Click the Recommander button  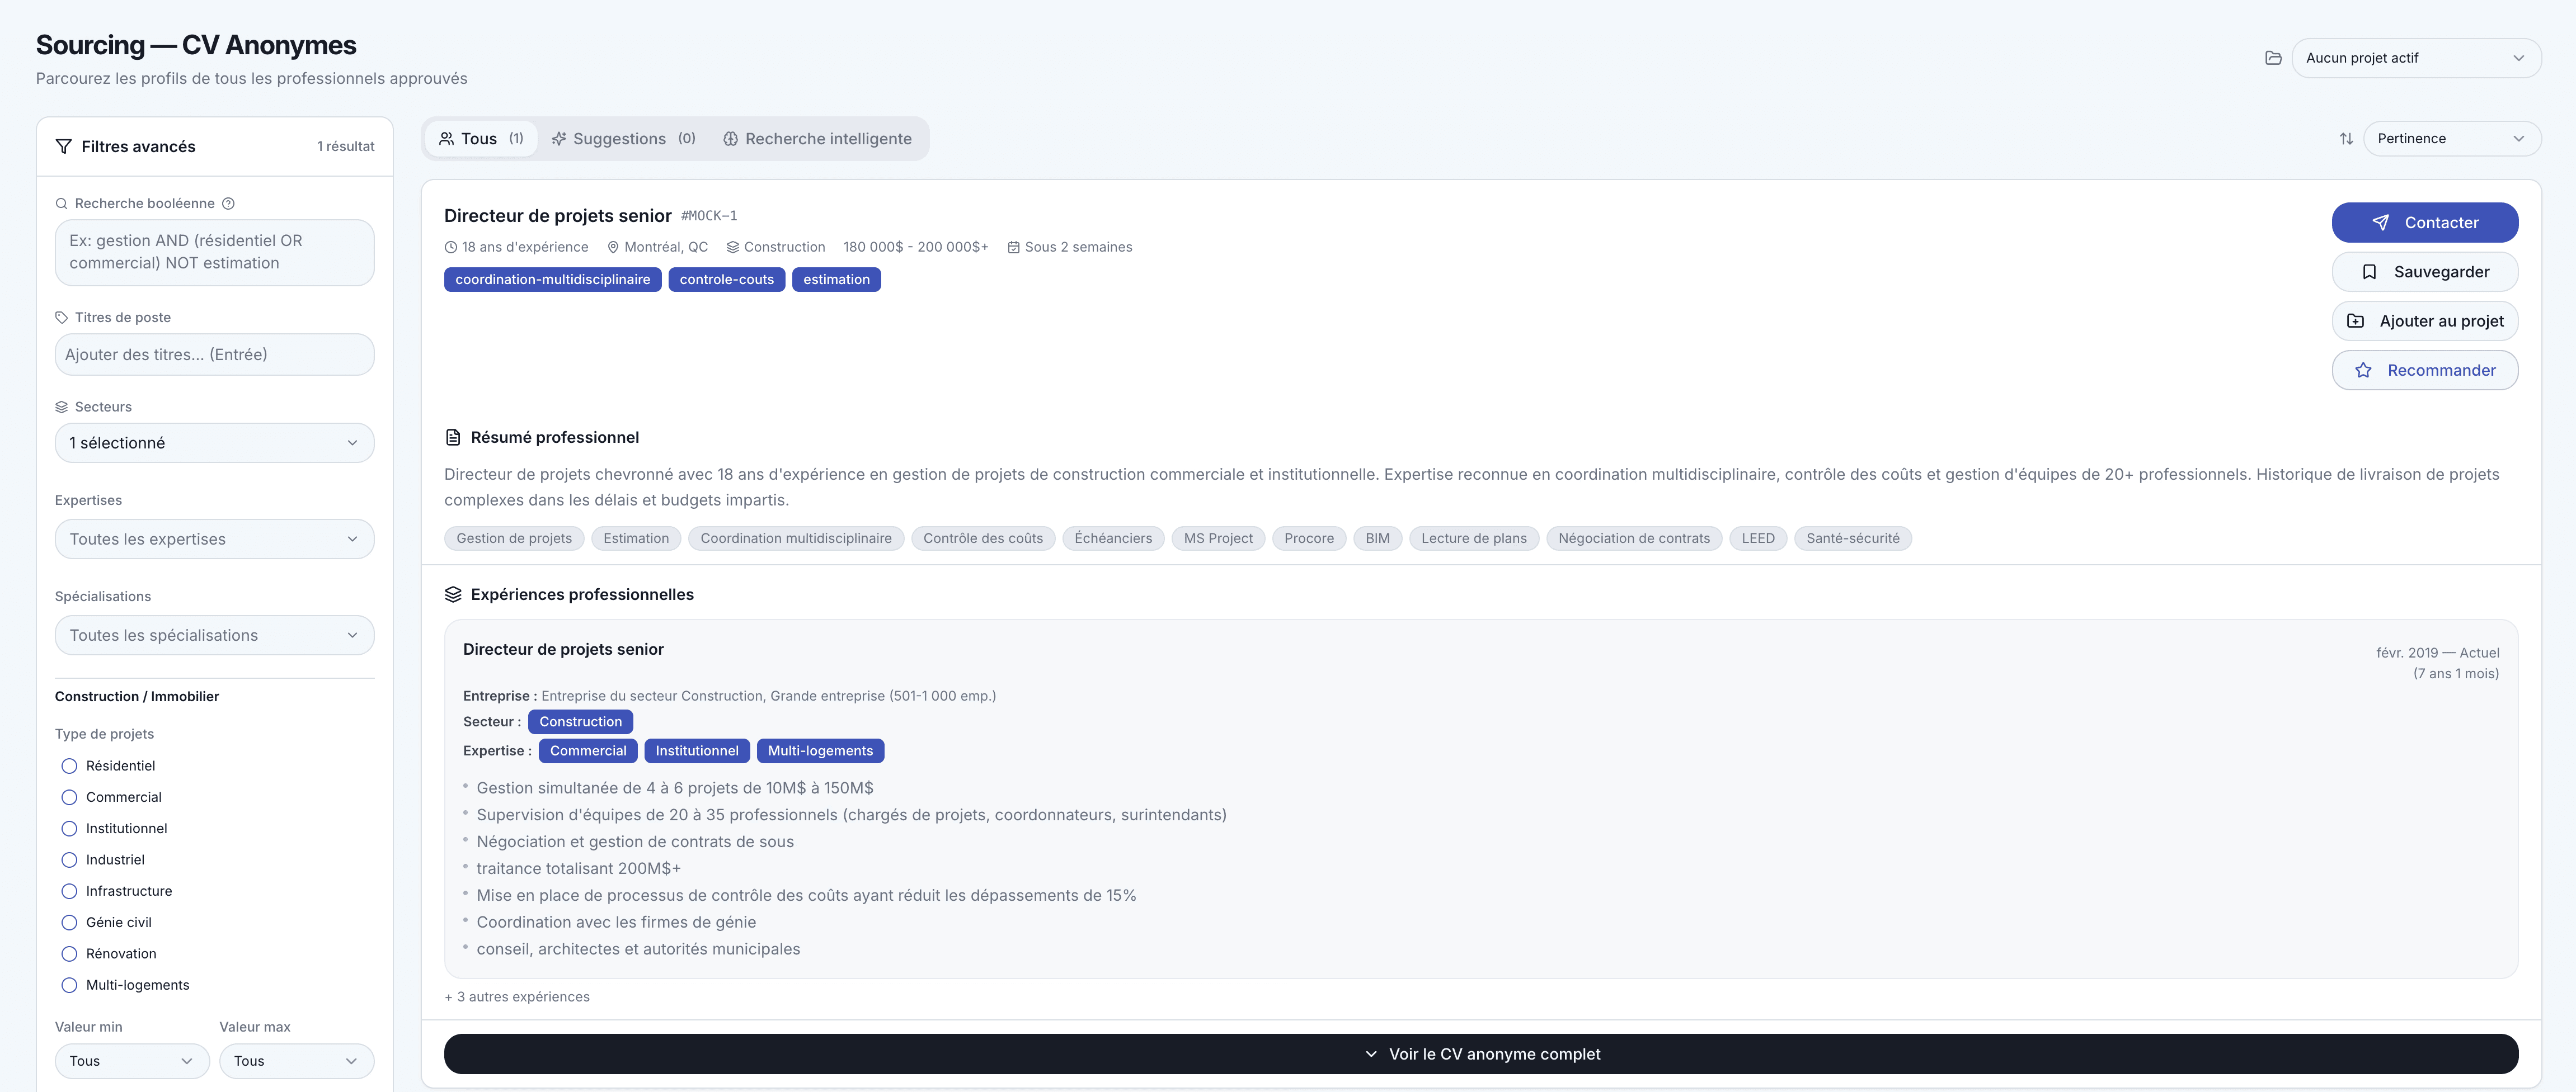2425,371
